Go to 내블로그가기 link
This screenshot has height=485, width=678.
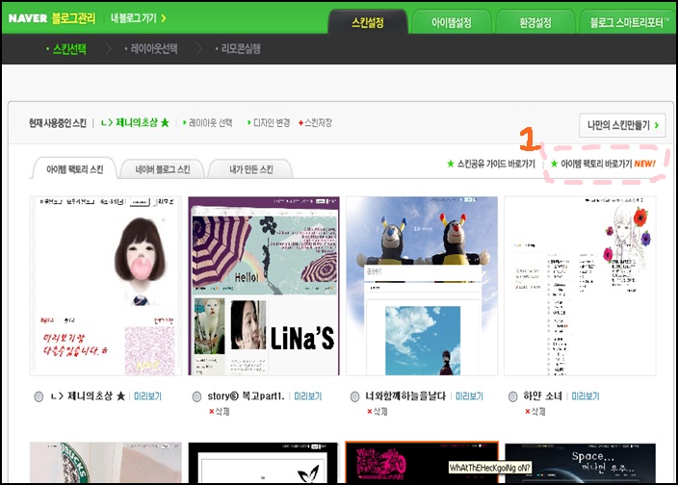[x=133, y=18]
